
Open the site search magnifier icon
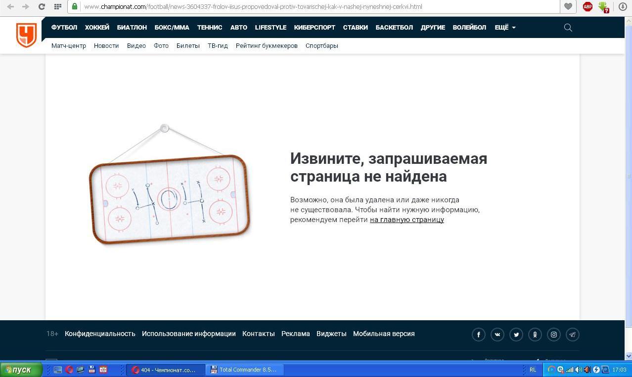tap(568, 28)
